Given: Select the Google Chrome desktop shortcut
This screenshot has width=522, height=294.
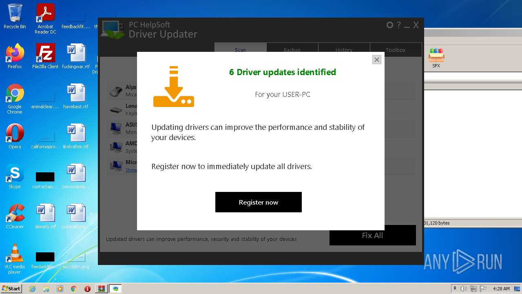Looking at the screenshot, I should tap(15, 99).
